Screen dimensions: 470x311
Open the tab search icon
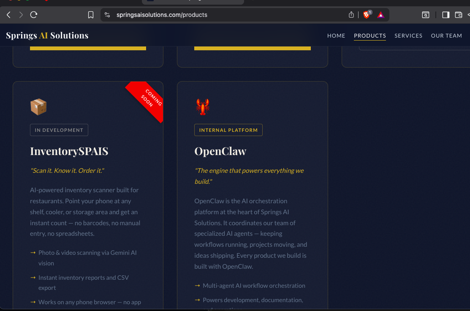tap(426, 15)
